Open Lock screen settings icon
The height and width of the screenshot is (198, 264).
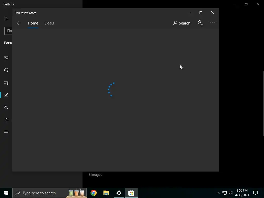point(6,83)
